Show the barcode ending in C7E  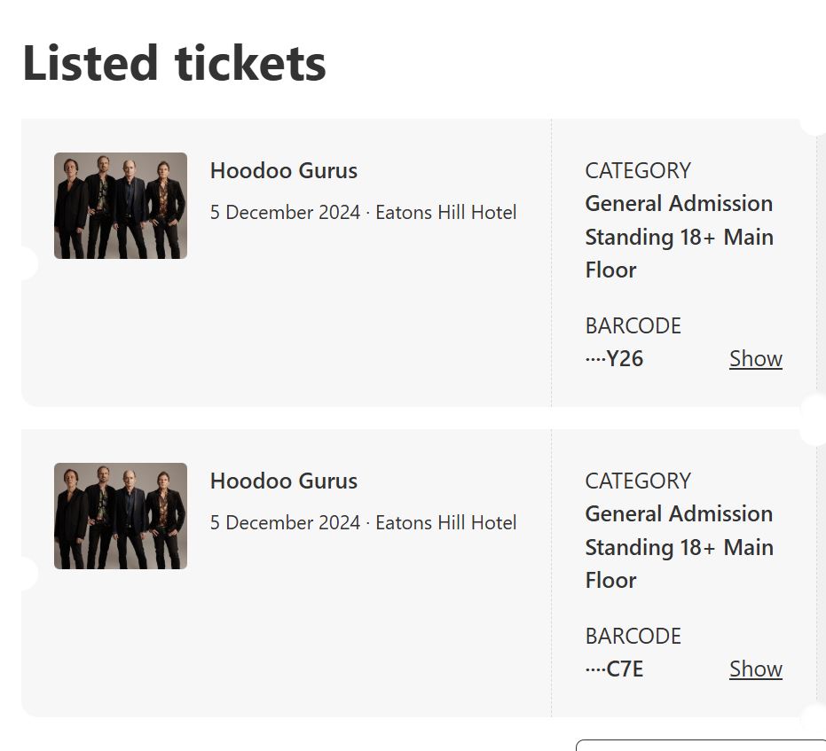click(755, 669)
